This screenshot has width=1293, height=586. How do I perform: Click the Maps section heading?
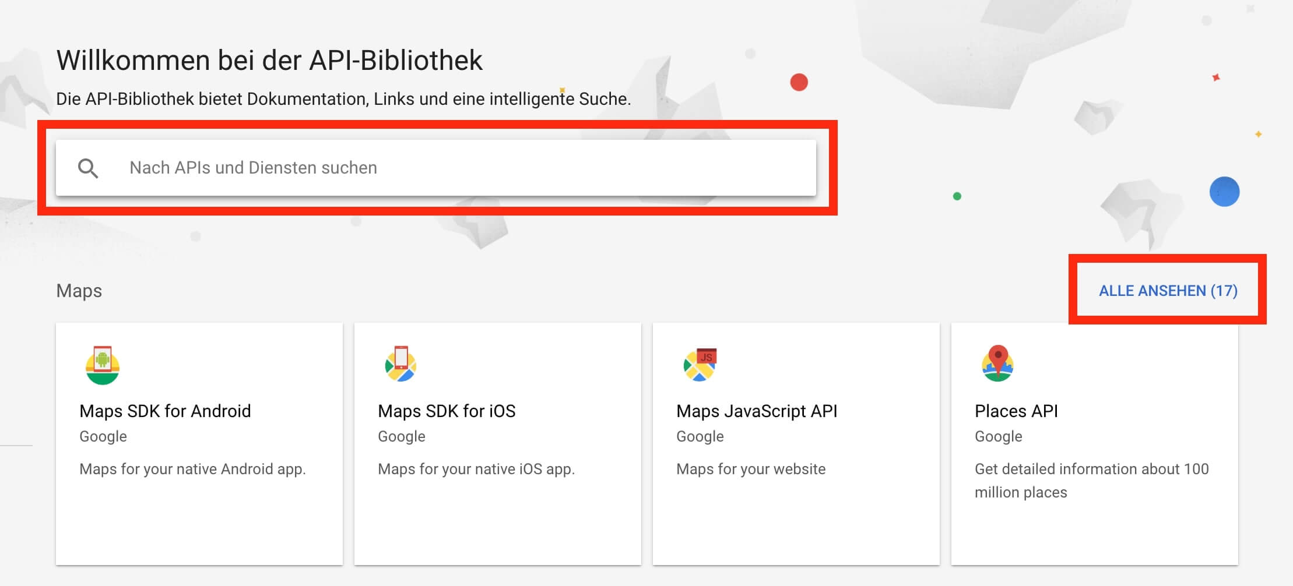point(79,291)
